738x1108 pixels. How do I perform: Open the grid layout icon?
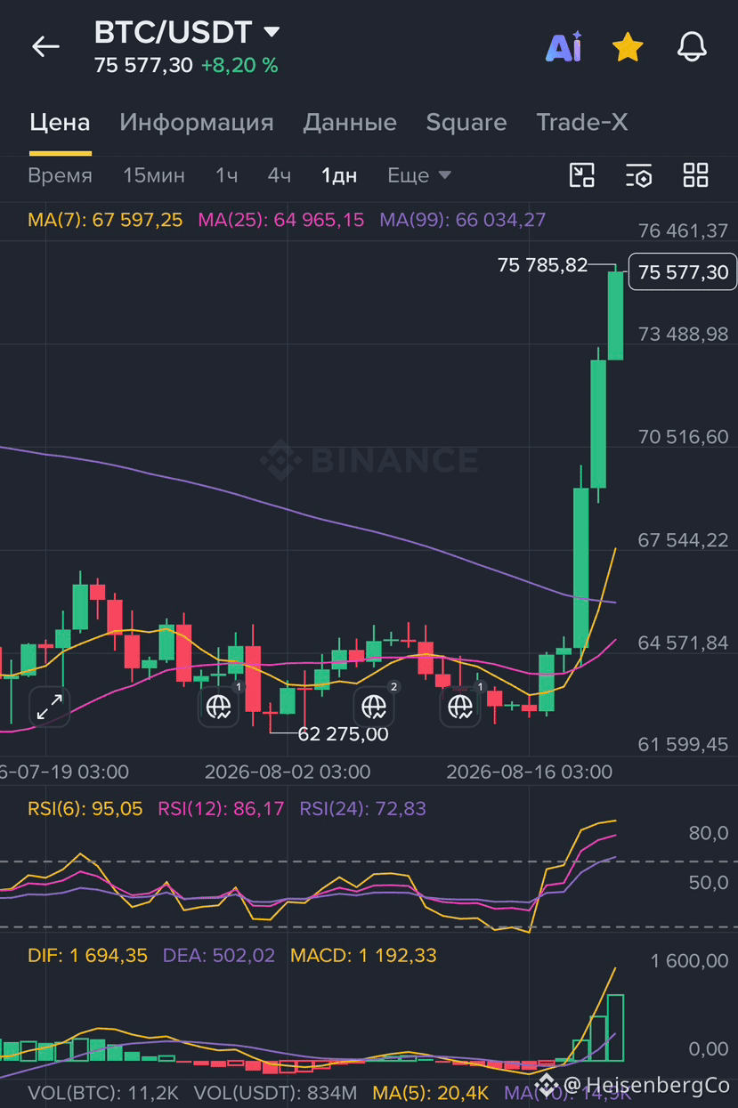pos(695,175)
